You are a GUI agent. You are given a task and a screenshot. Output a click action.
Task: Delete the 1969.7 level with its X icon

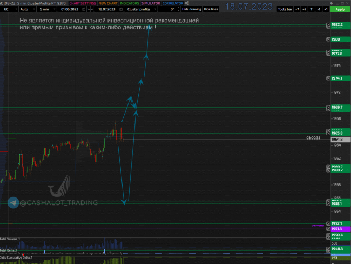click(x=328, y=108)
